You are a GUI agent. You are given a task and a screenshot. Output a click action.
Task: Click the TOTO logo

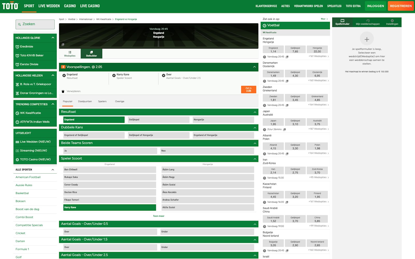(x=10, y=5)
